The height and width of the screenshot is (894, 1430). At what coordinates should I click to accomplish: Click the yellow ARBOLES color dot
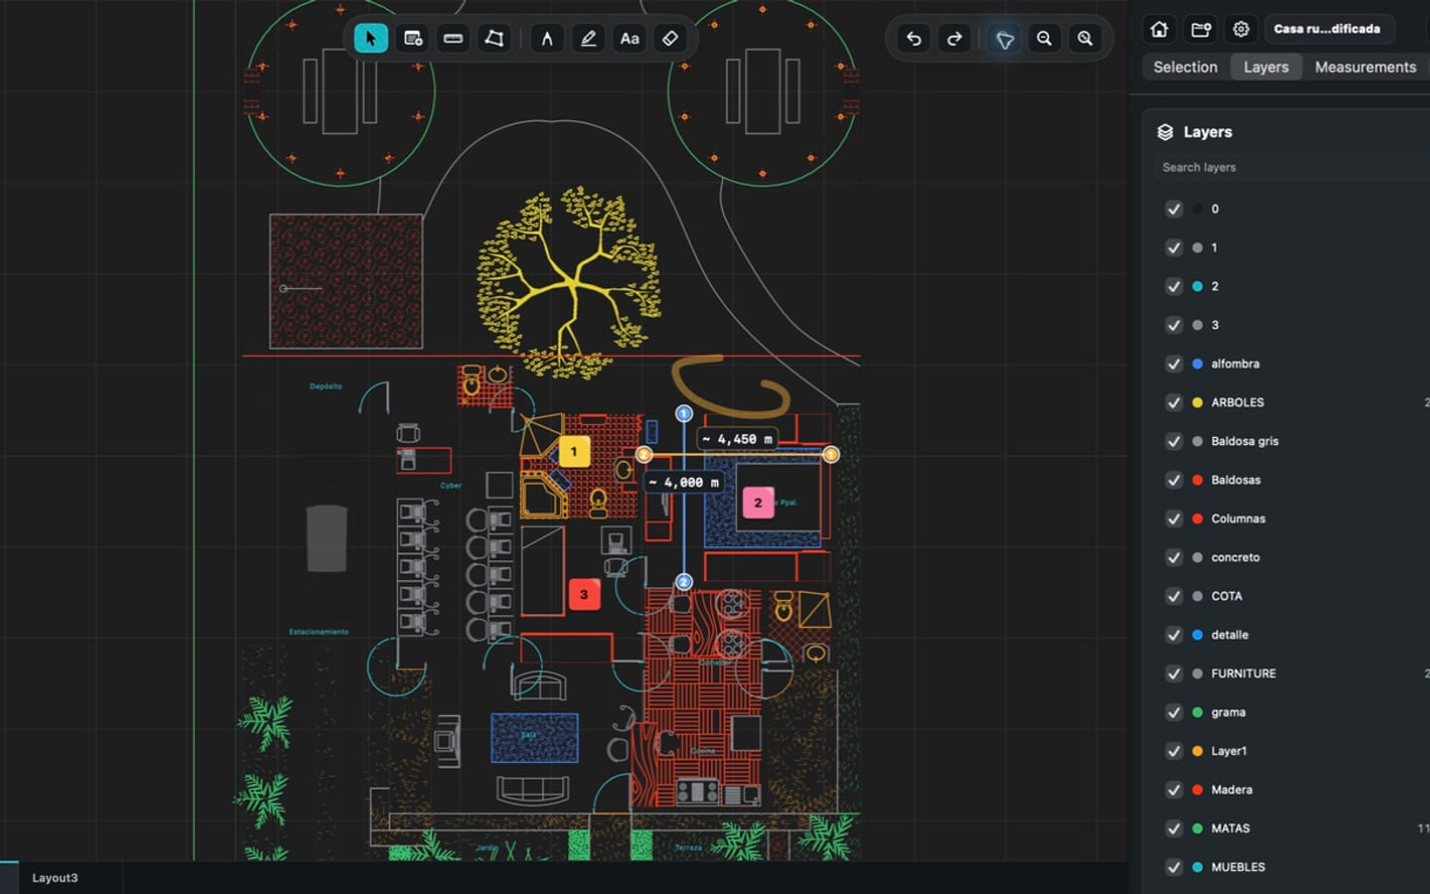click(1198, 402)
